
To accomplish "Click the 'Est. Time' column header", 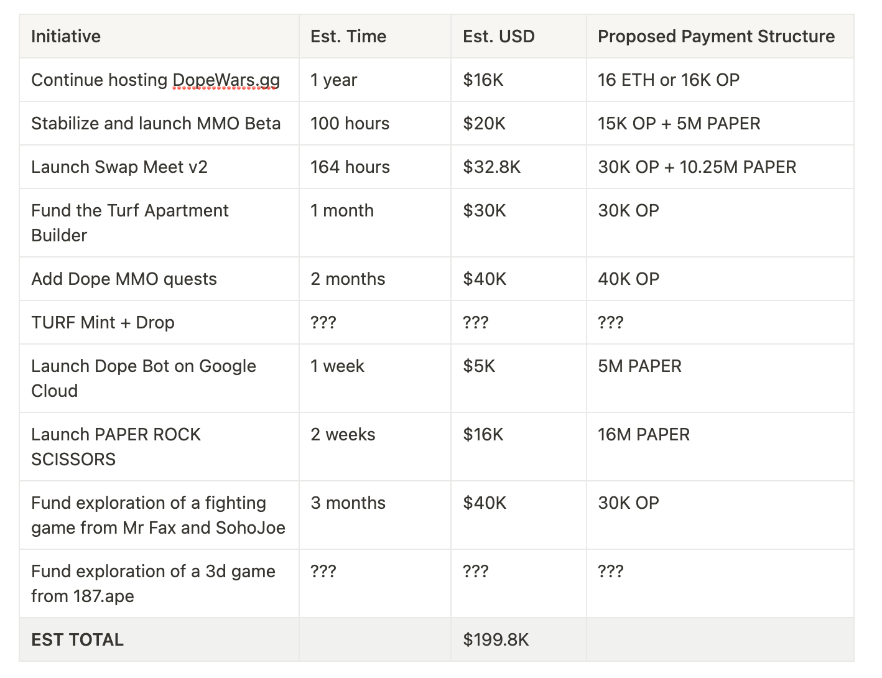I will (x=375, y=36).
